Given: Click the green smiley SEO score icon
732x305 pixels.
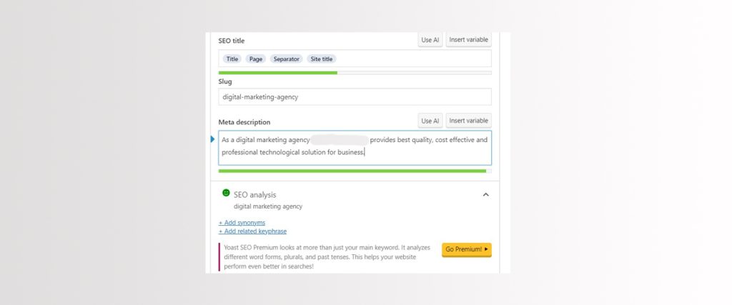Looking at the screenshot, I should point(226,194).
